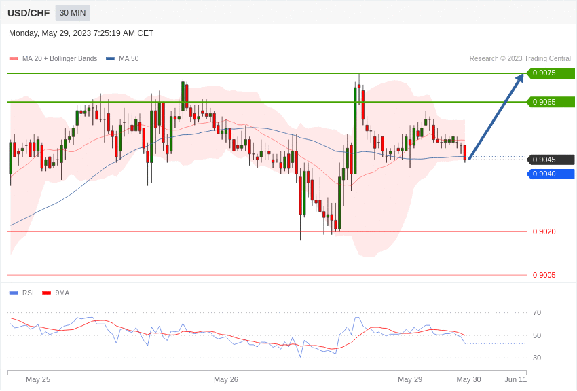This screenshot has width=577, height=391.
Task: Click the blue RSI legend swatch
Action: click(x=14, y=293)
